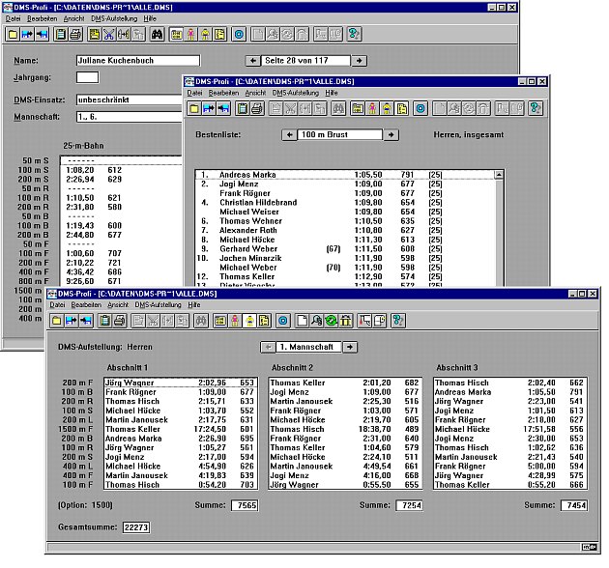The image size is (609, 568).
Task: Click the green refresh arrows icon in the front window
Action: (332, 321)
